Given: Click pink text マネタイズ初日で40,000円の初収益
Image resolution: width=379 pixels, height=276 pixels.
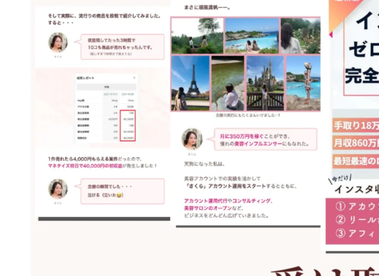Looking at the screenshot, I should click(85, 166).
